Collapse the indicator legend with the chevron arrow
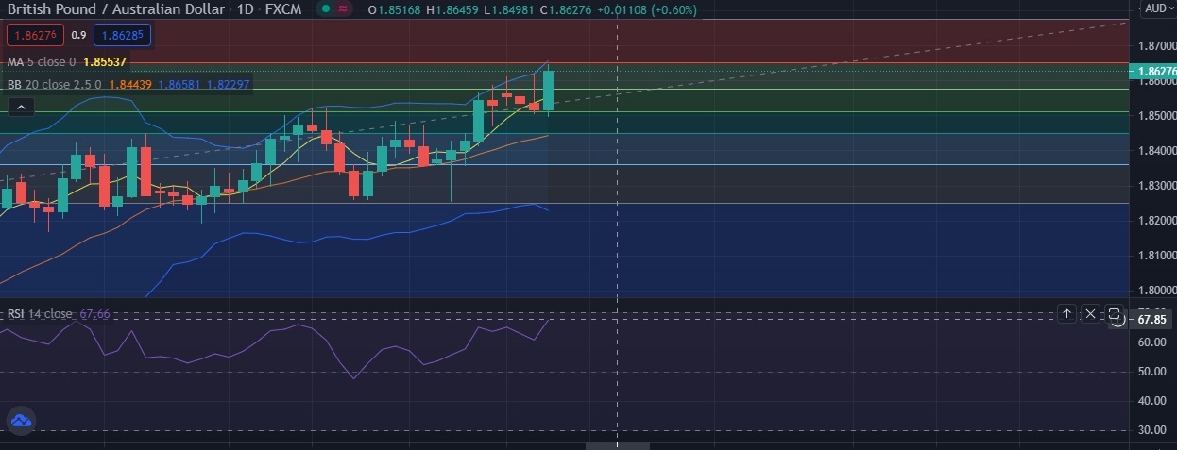Viewport: 1177px width, 450px height. pyautogui.click(x=20, y=108)
